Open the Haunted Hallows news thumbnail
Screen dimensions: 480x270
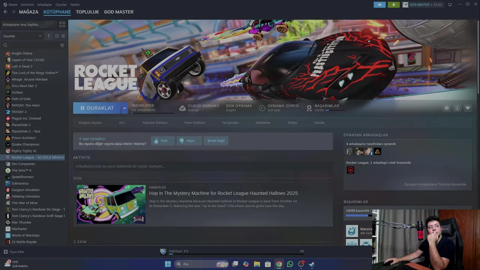click(111, 204)
